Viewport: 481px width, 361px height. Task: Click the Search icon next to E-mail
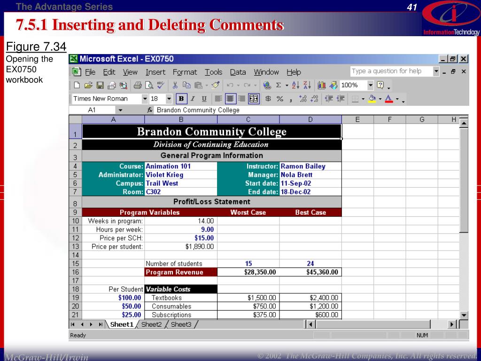tap(124, 86)
